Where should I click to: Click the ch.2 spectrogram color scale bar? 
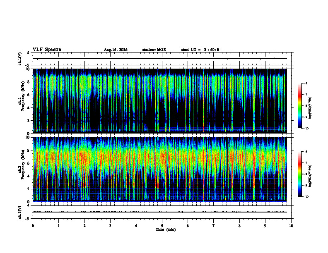(299, 174)
